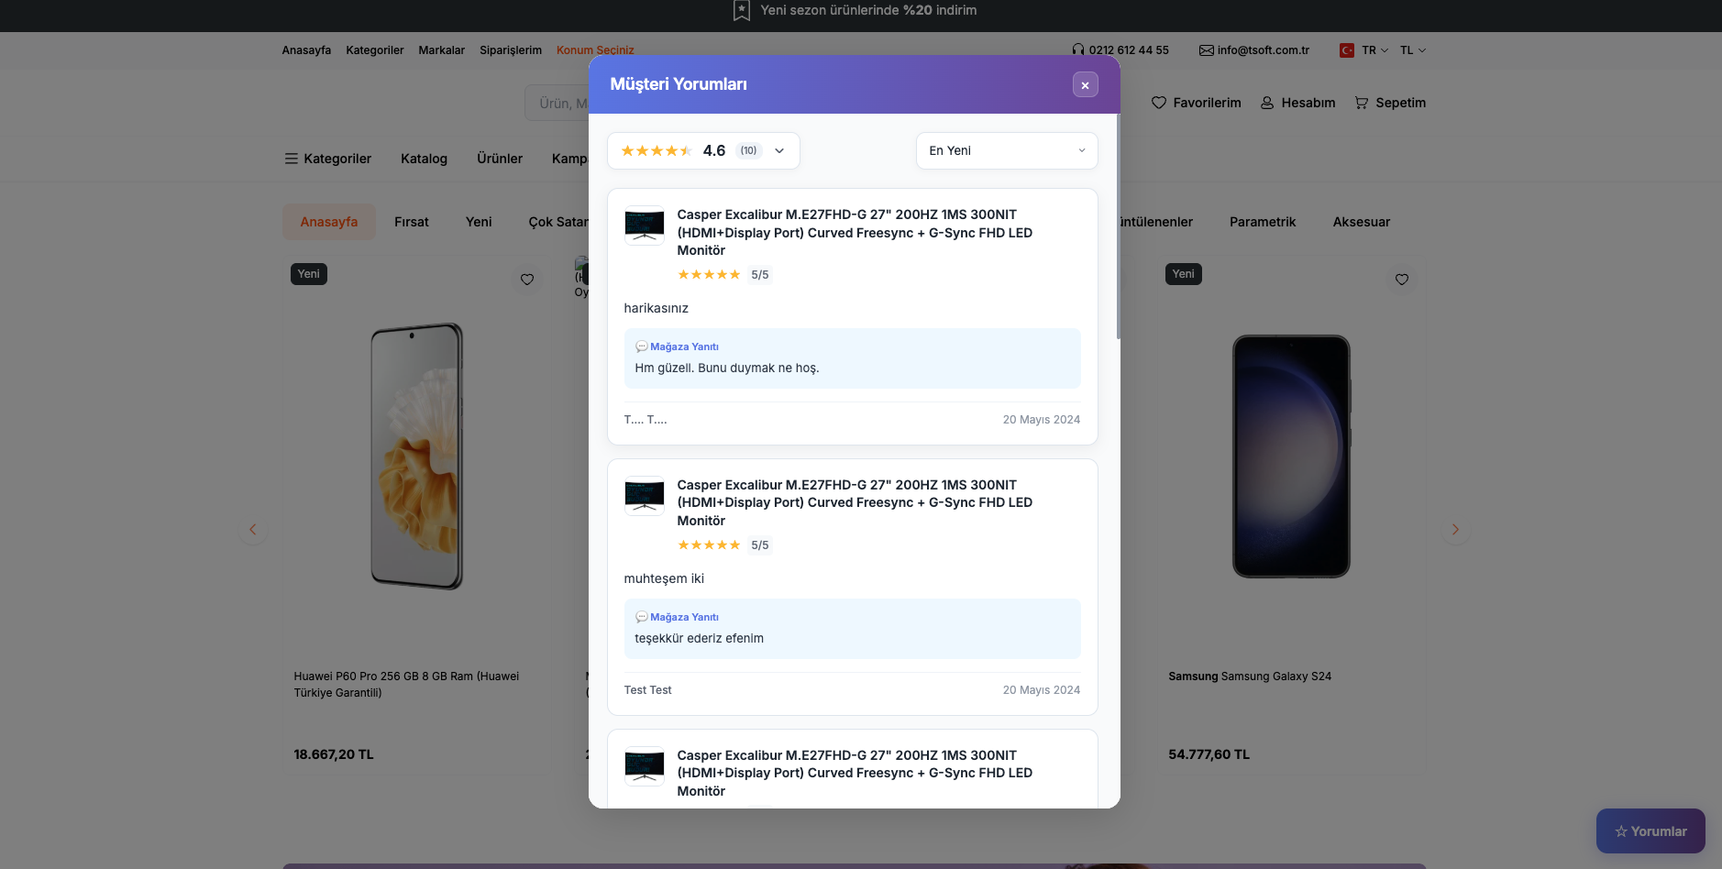Image resolution: width=1722 pixels, height=869 pixels.
Task: Click the 'harikasınız' review text
Action: 656,308
